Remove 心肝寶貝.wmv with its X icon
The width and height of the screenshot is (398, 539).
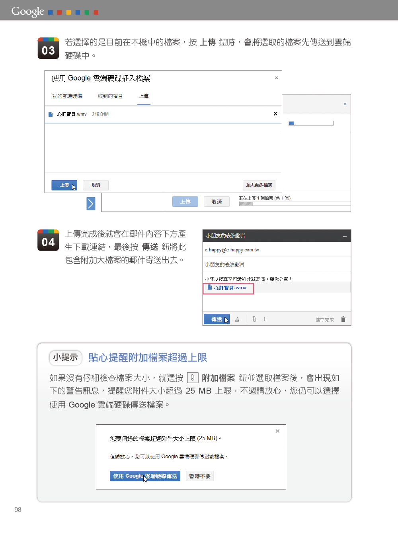(x=275, y=114)
